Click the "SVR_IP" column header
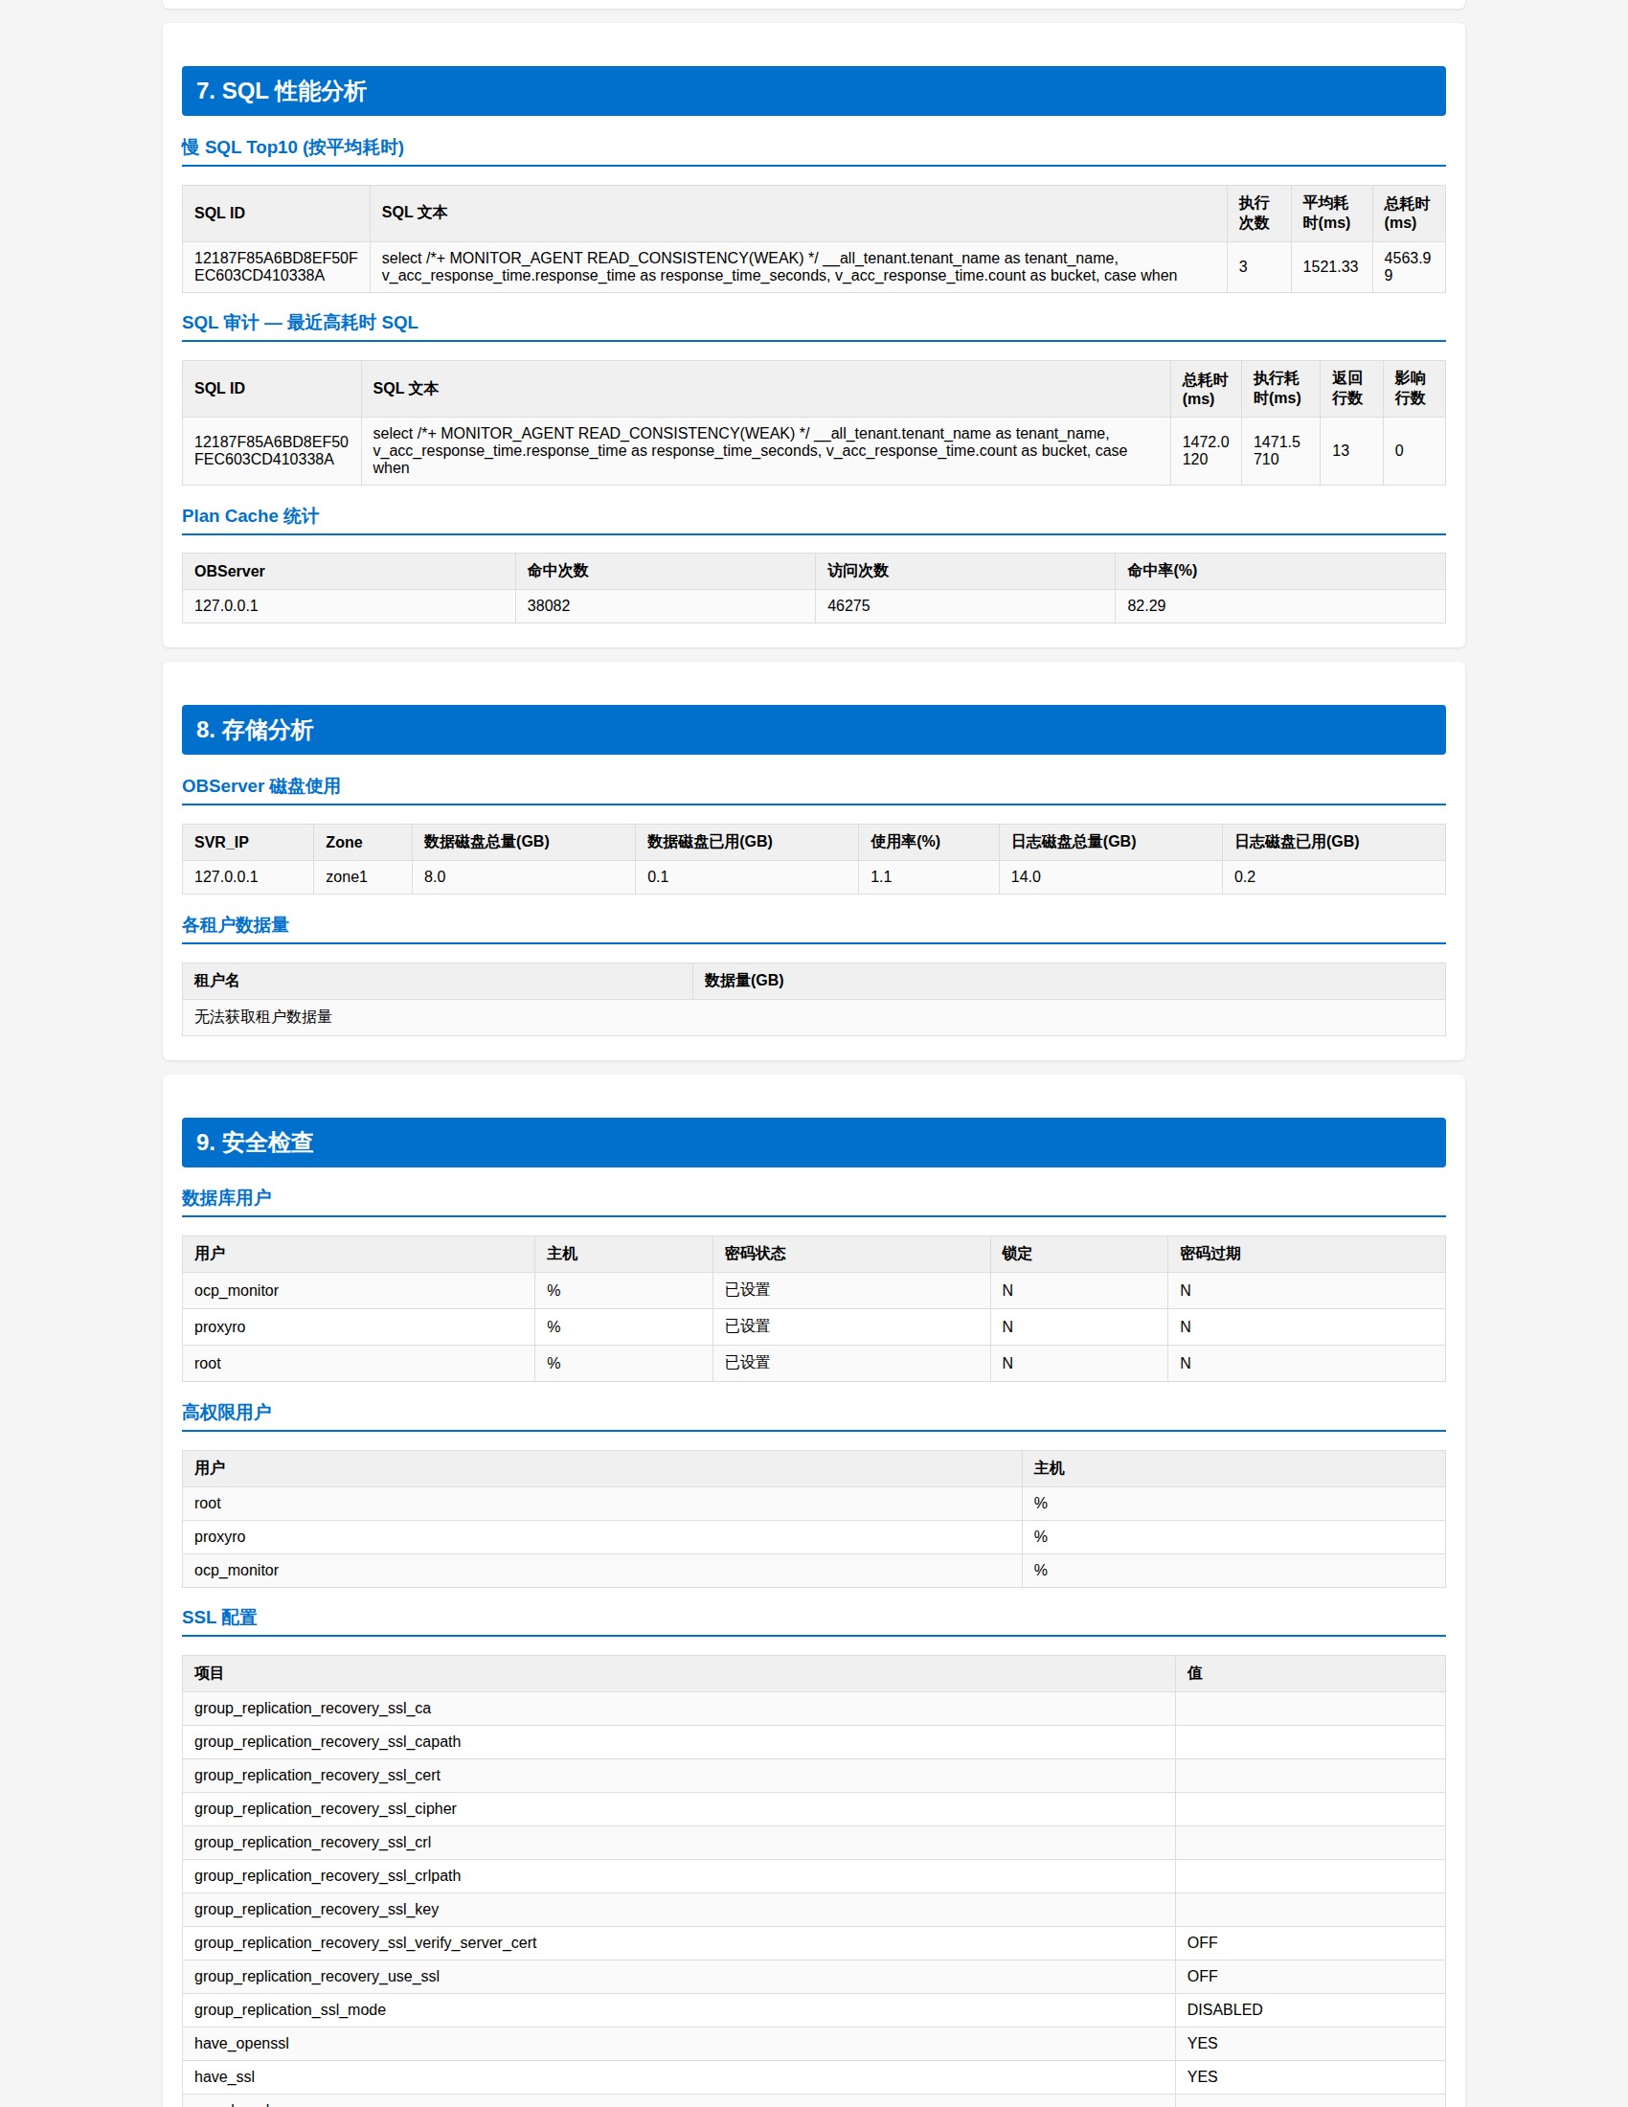 (247, 842)
